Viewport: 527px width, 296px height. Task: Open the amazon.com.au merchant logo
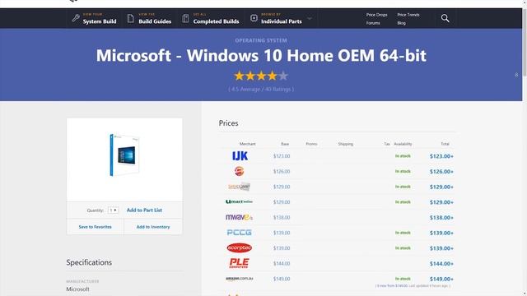point(239,279)
